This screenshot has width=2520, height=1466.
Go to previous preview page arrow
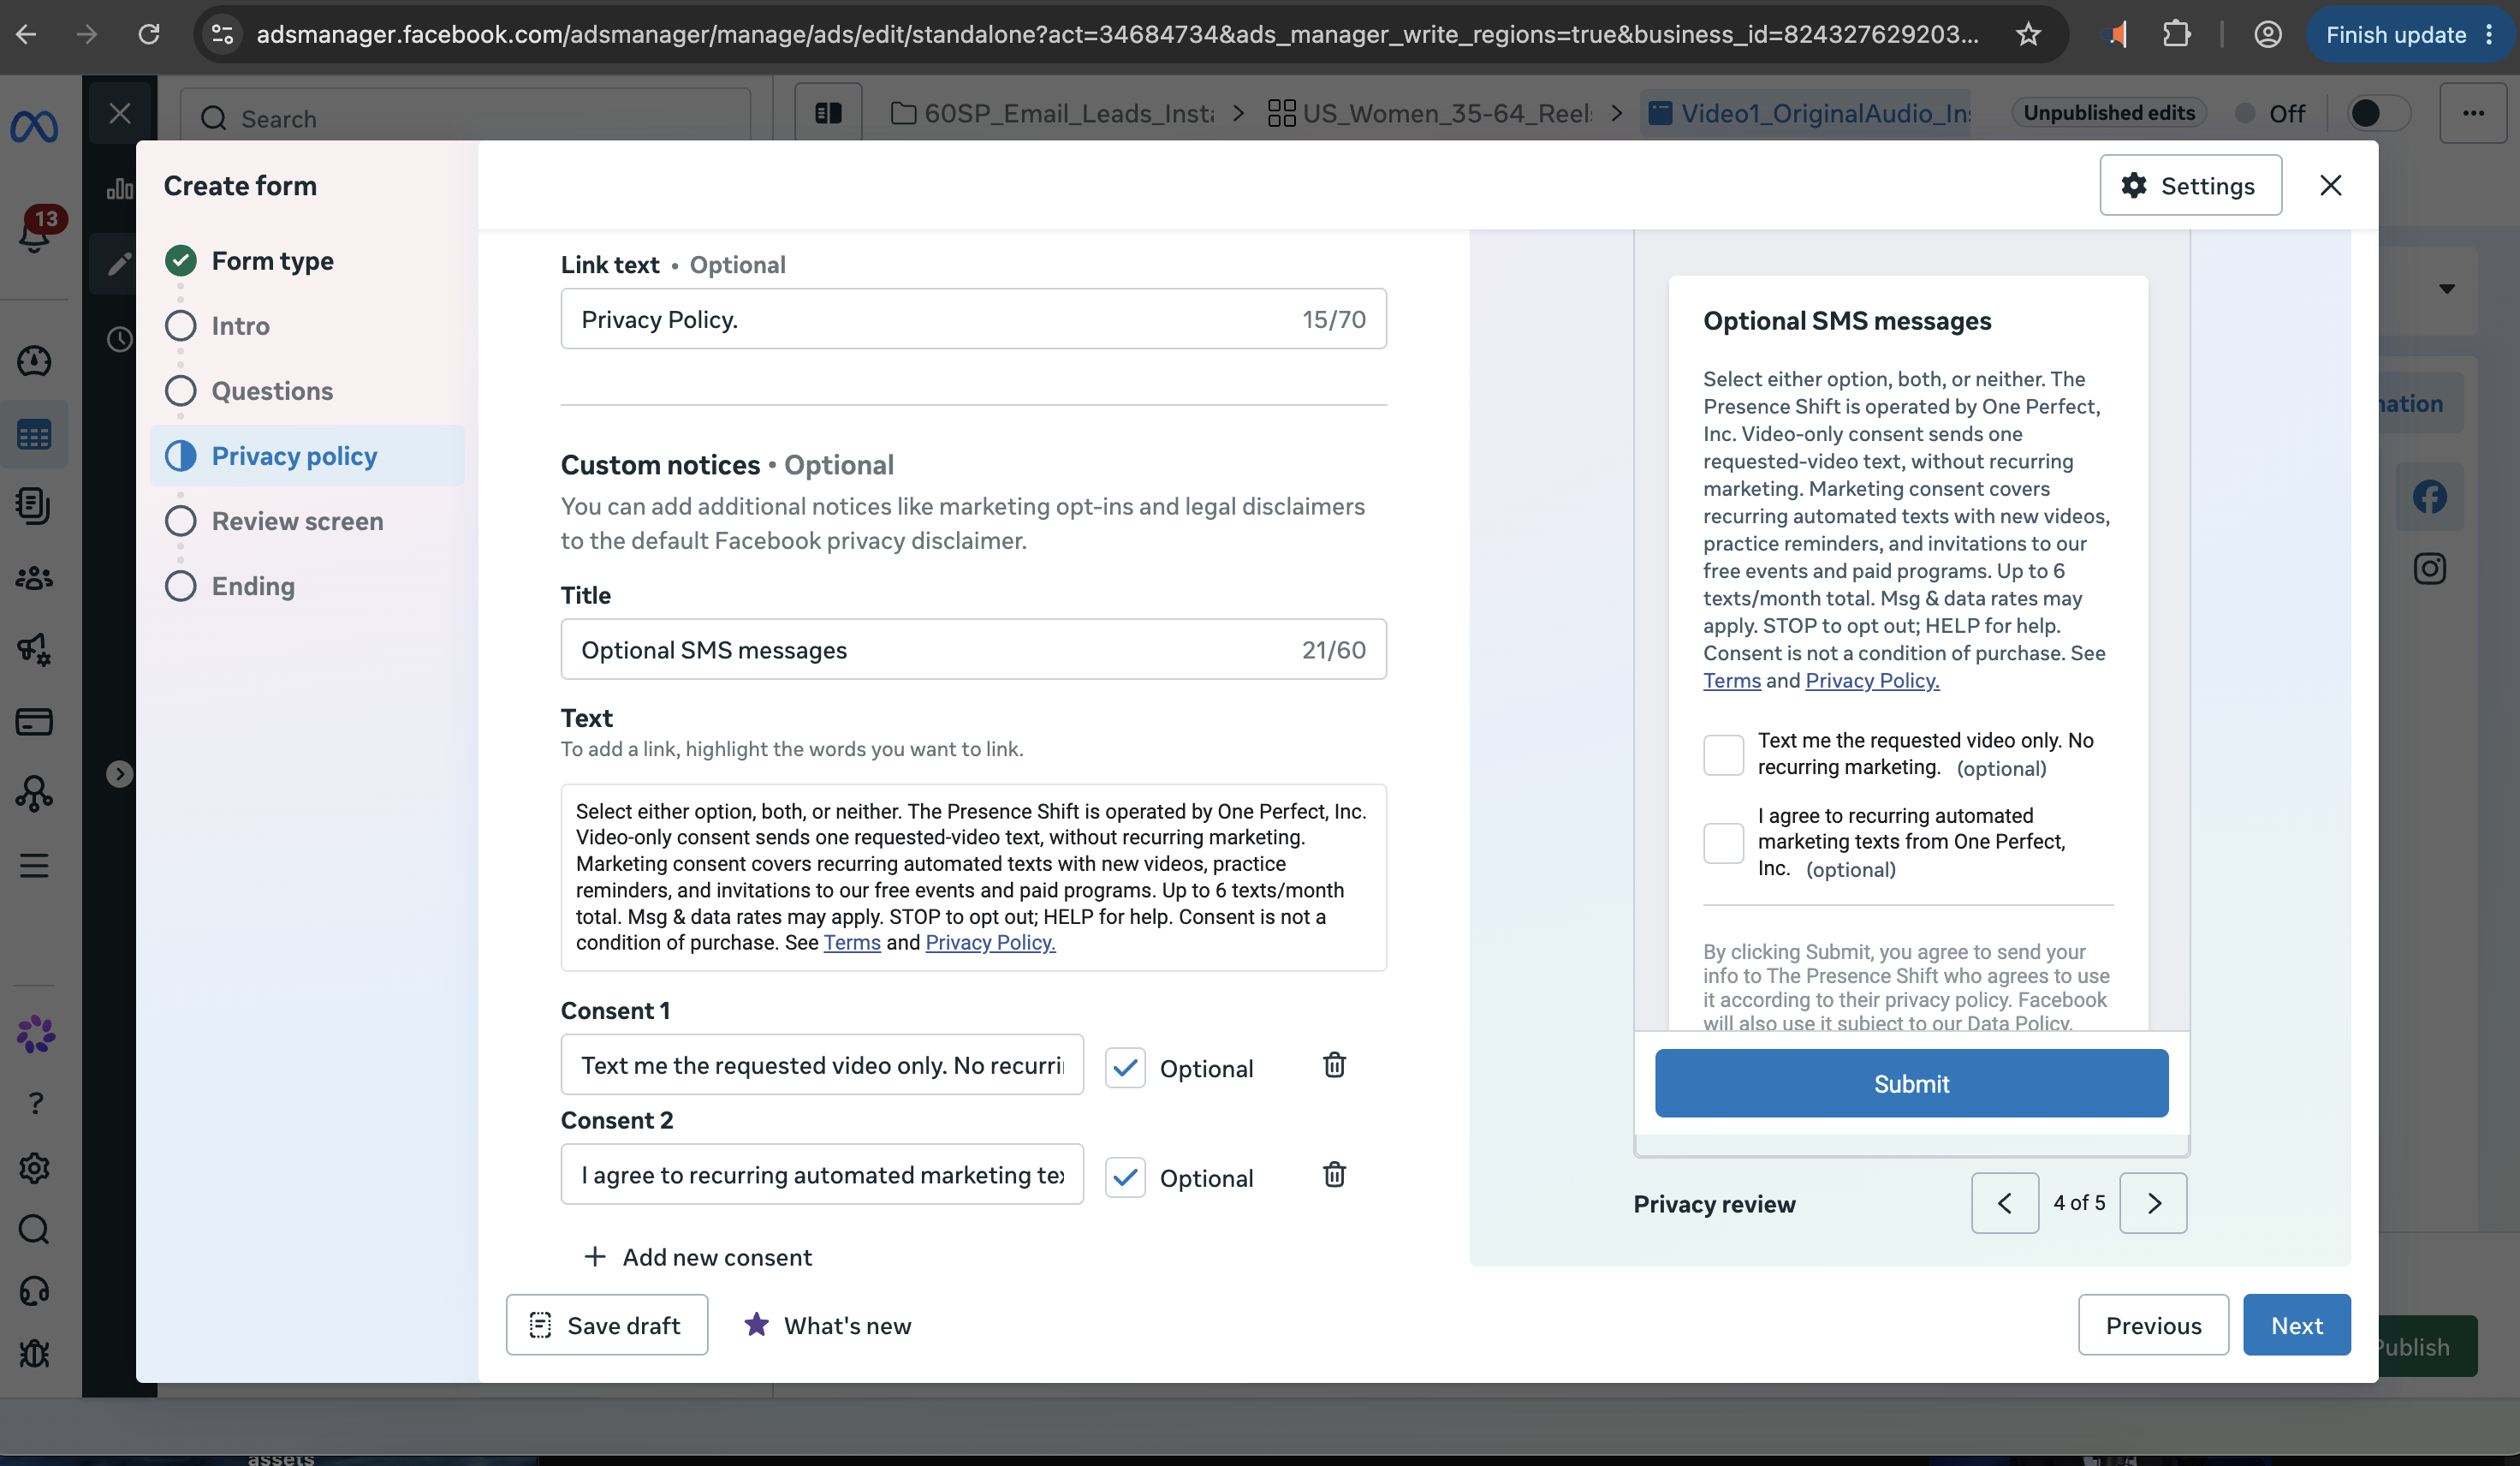click(2005, 1203)
